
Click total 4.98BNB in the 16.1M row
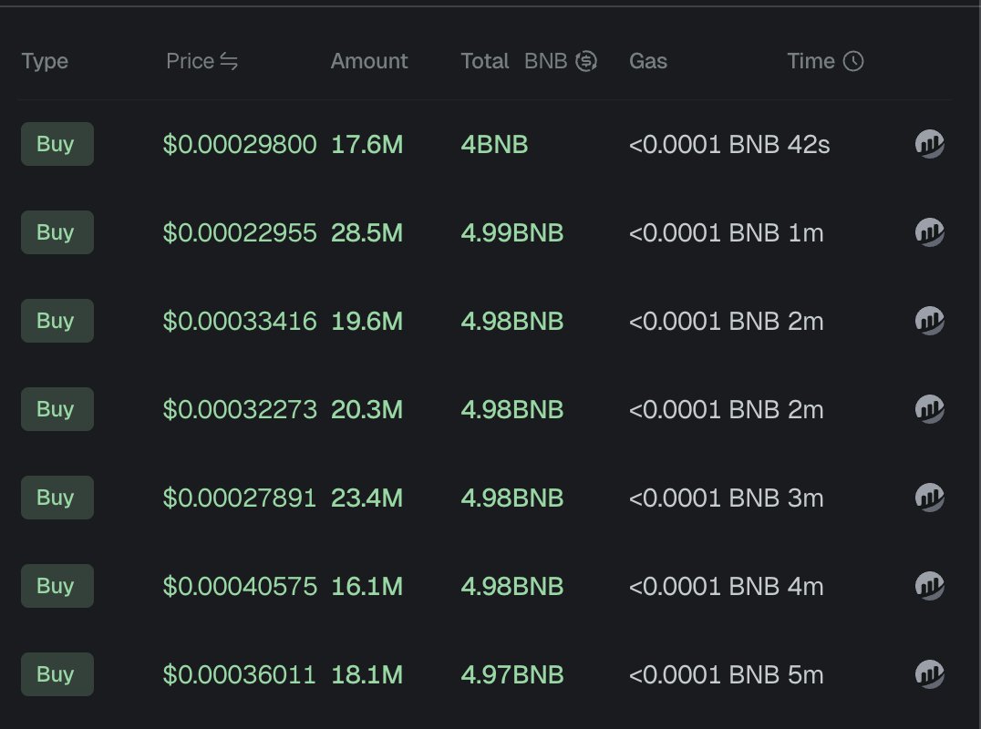512,587
